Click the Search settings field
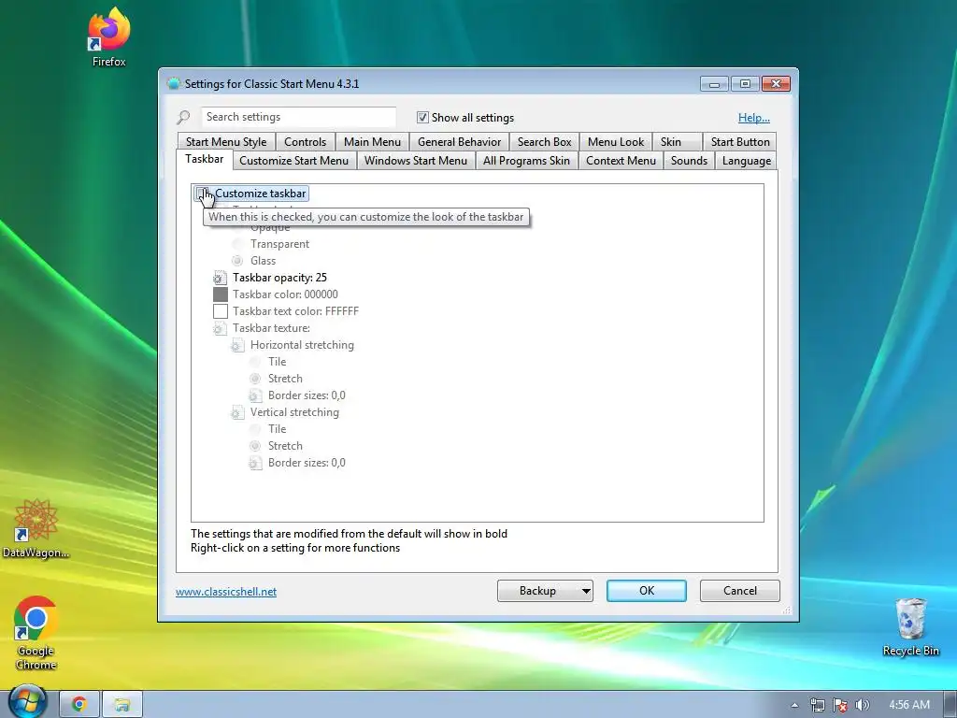This screenshot has height=718, width=957. (298, 117)
